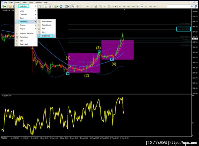Select the Crosshair tool
Screen dimensions: 199x146
point(77,6)
